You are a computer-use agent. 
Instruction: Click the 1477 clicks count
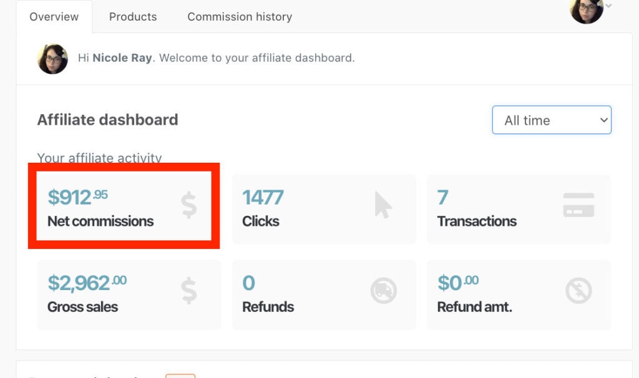point(263,198)
